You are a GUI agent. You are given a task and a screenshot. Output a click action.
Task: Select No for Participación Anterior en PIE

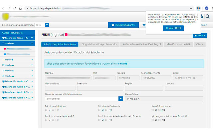tap(53, 120)
